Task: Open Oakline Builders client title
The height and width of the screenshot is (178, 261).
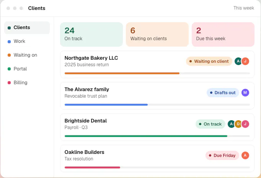Action: pyautogui.click(x=85, y=152)
